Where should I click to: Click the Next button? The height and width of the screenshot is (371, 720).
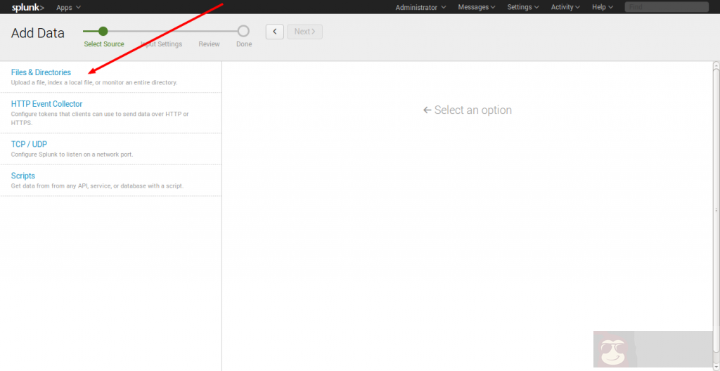coord(304,32)
